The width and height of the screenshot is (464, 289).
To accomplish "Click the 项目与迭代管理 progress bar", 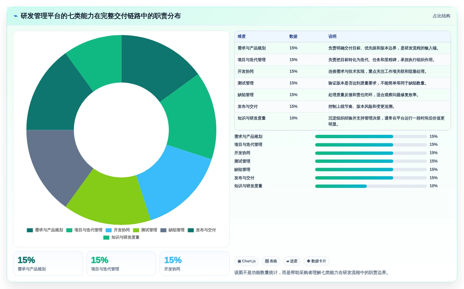I will coord(371,145).
